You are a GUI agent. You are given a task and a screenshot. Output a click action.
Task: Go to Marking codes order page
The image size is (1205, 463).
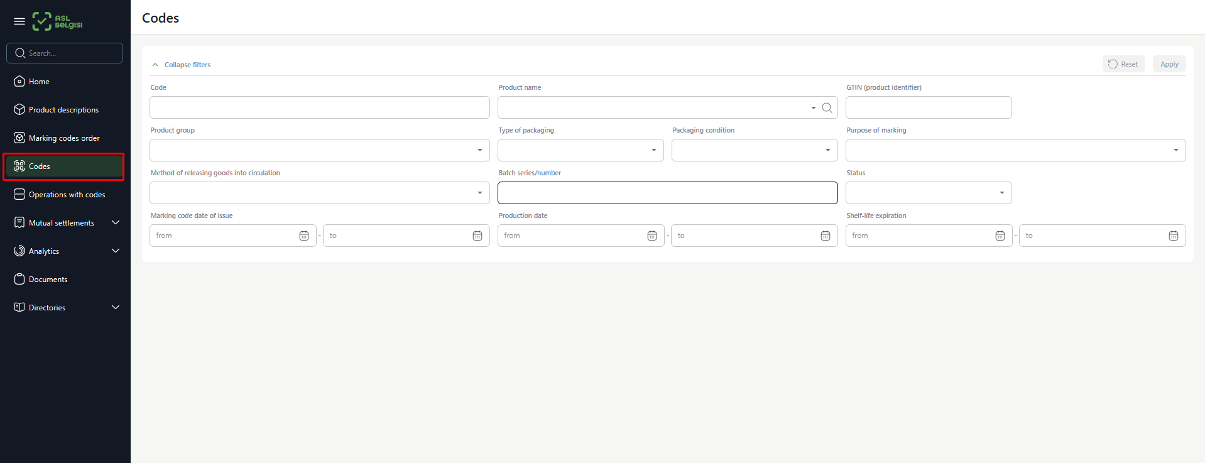coord(64,138)
